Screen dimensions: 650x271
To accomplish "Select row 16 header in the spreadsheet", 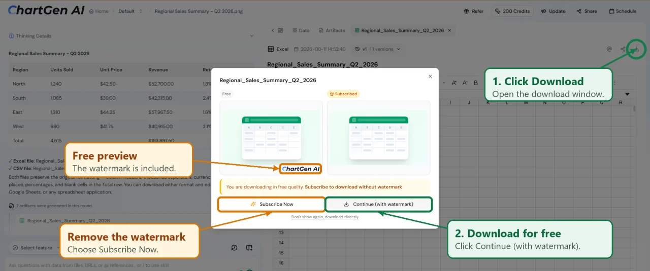I will (280, 263).
